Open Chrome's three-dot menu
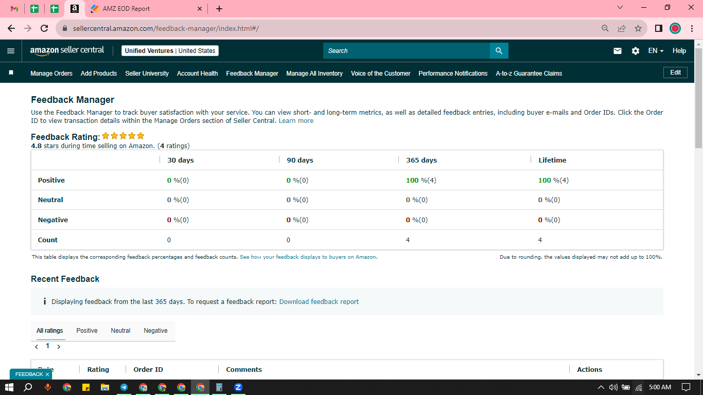The width and height of the screenshot is (703, 395). pos(692,28)
